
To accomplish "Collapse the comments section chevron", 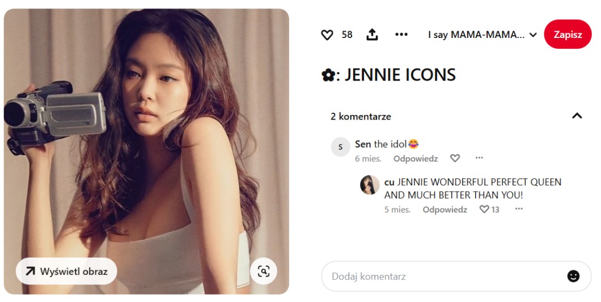I will [x=577, y=116].
